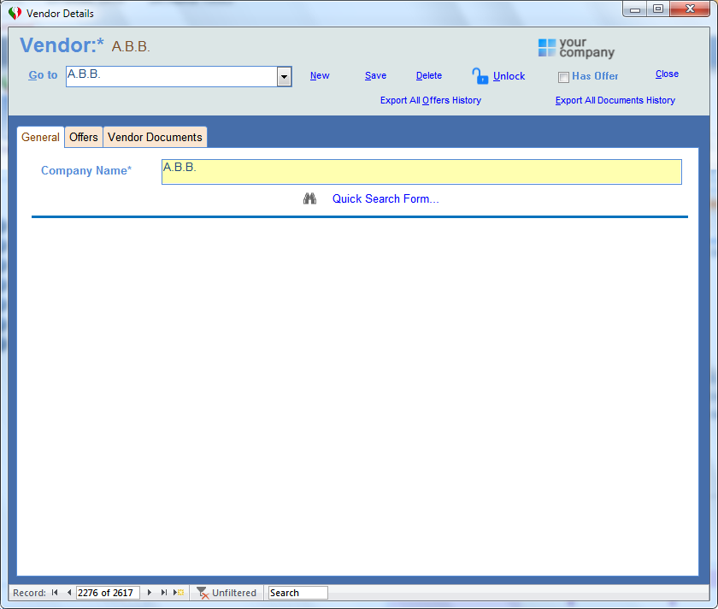The height and width of the screenshot is (609, 718).
Task: Click the A.B.B. name beside the Vendor heading
Action: tap(131, 46)
